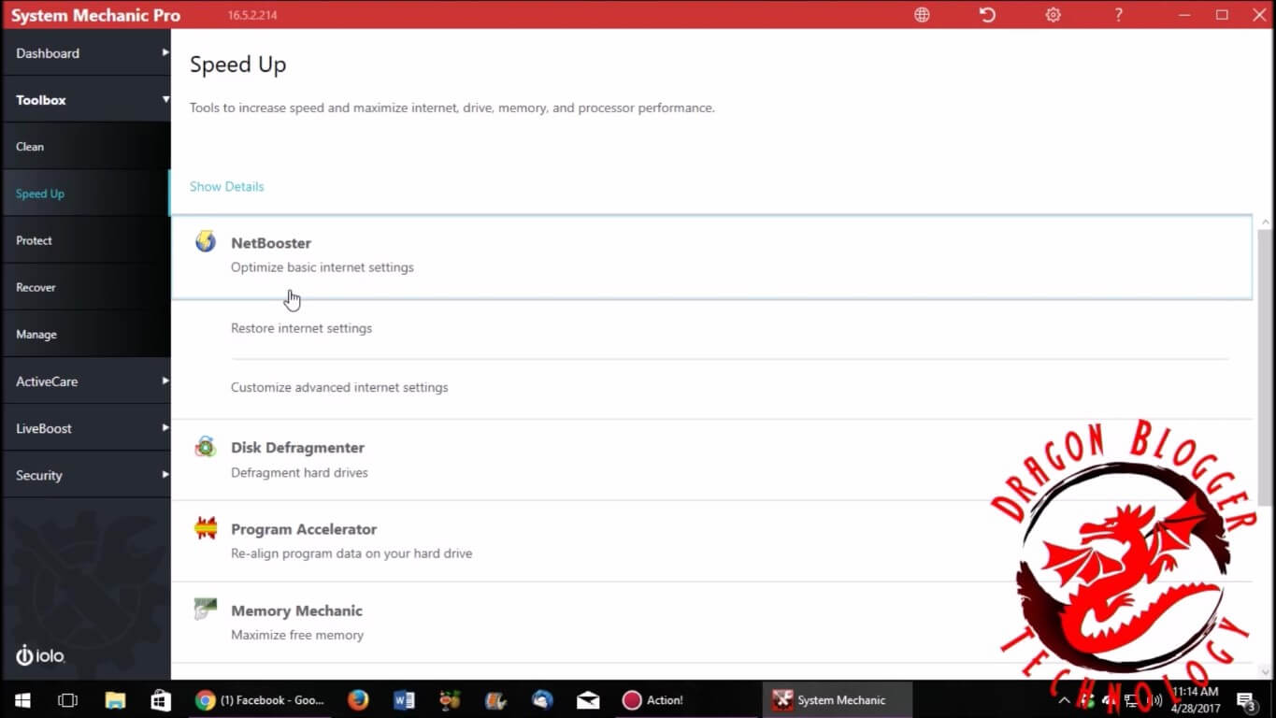Screen dimensions: 1276x718
Task: Go to the Recover toolbox category
Action: (36, 287)
